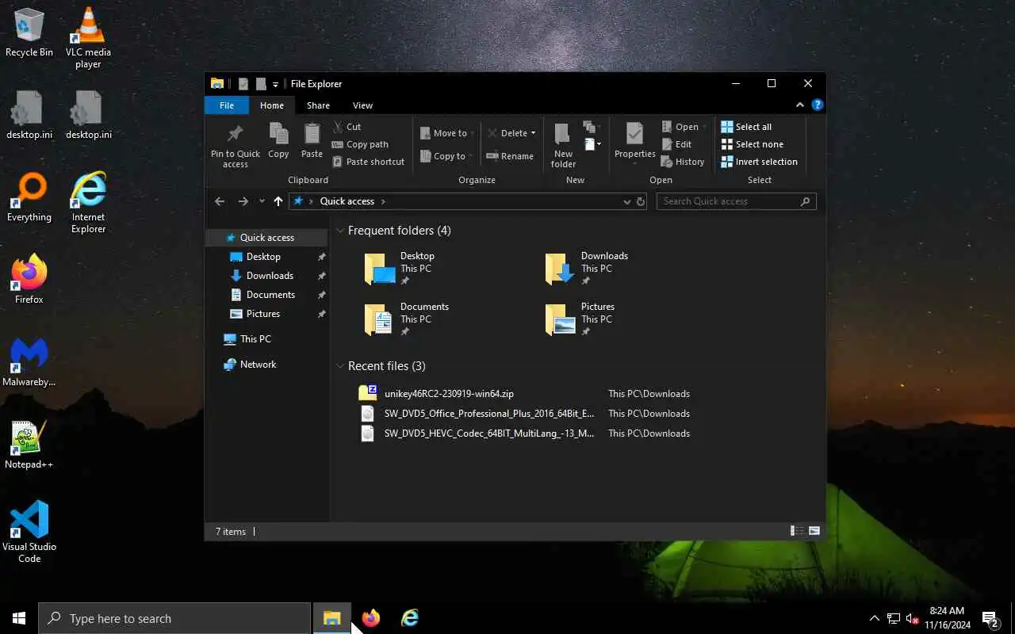Select Documents in navigation pane
1015x634 pixels.
point(266,295)
